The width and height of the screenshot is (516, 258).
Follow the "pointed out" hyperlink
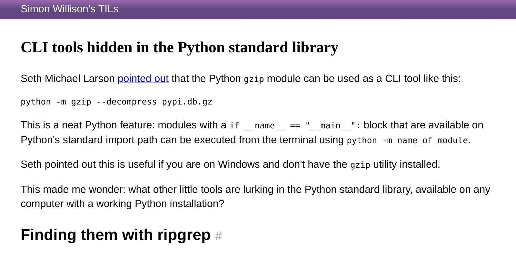coord(143,79)
